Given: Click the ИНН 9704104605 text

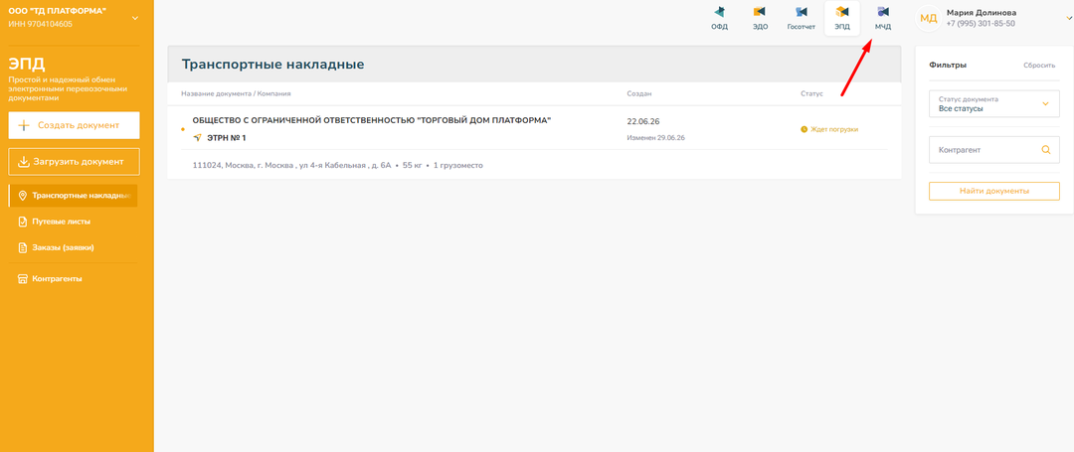Looking at the screenshot, I should pos(41,24).
